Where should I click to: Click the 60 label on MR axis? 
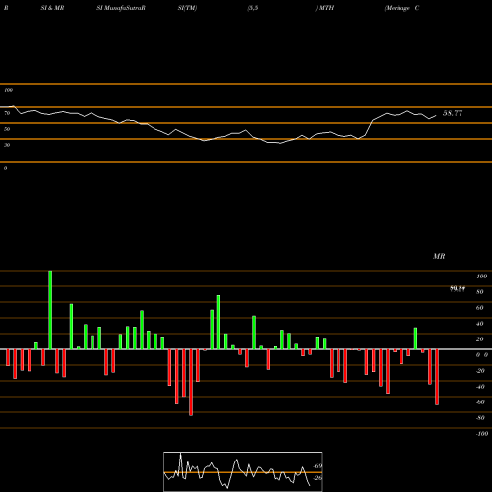(480, 308)
